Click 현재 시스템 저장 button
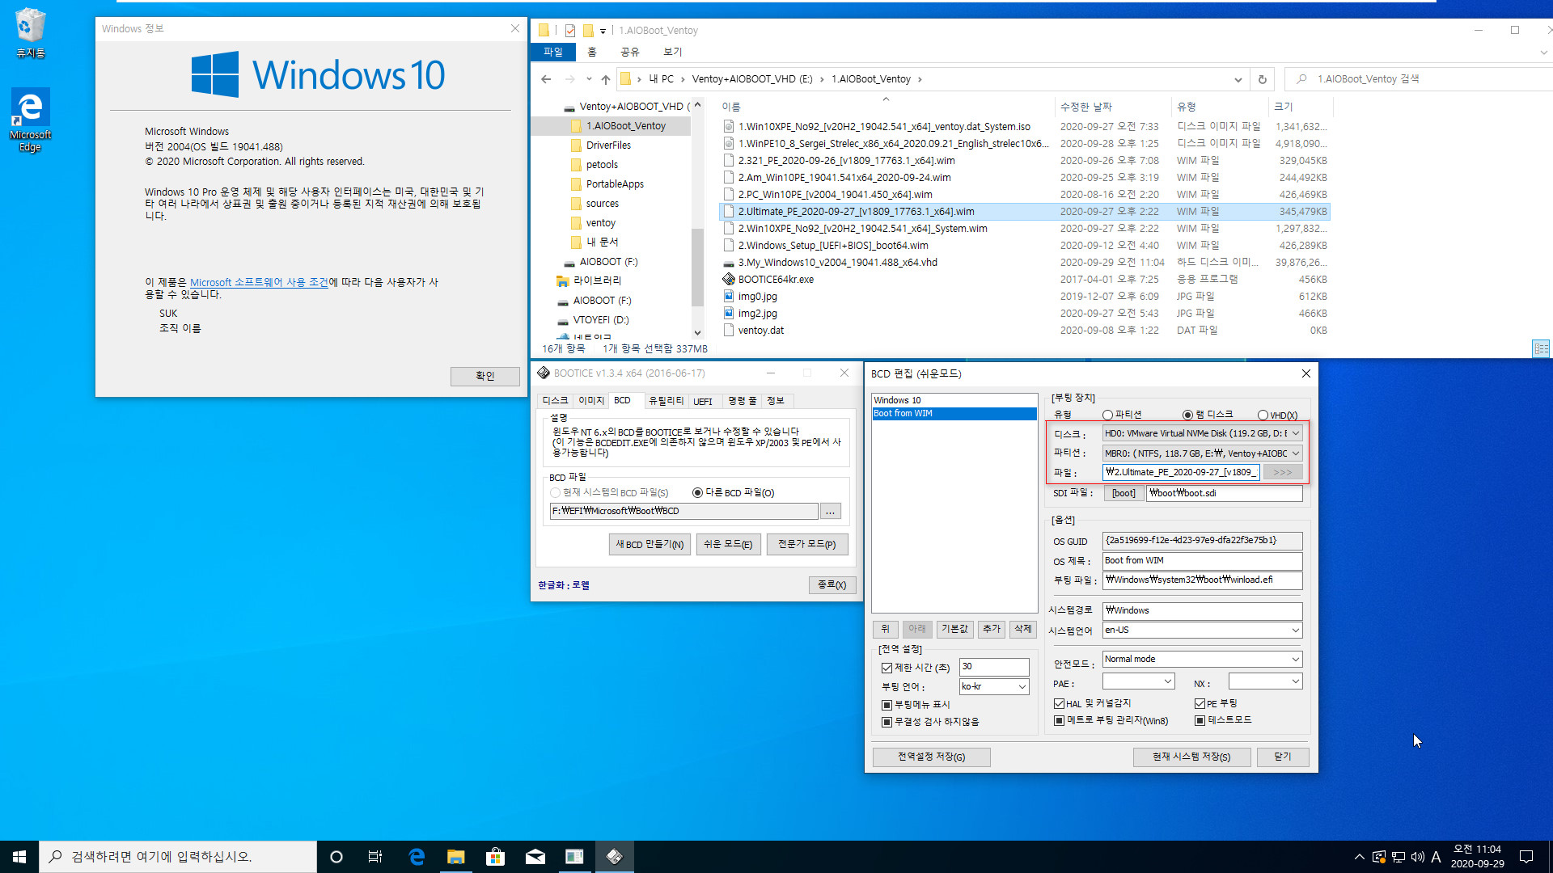Image resolution: width=1553 pixels, height=873 pixels. pos(1191,756)
